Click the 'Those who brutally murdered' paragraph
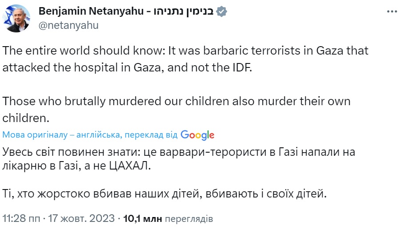The width and height of the screenshot is (402, 229). click(x=176, y=101)
